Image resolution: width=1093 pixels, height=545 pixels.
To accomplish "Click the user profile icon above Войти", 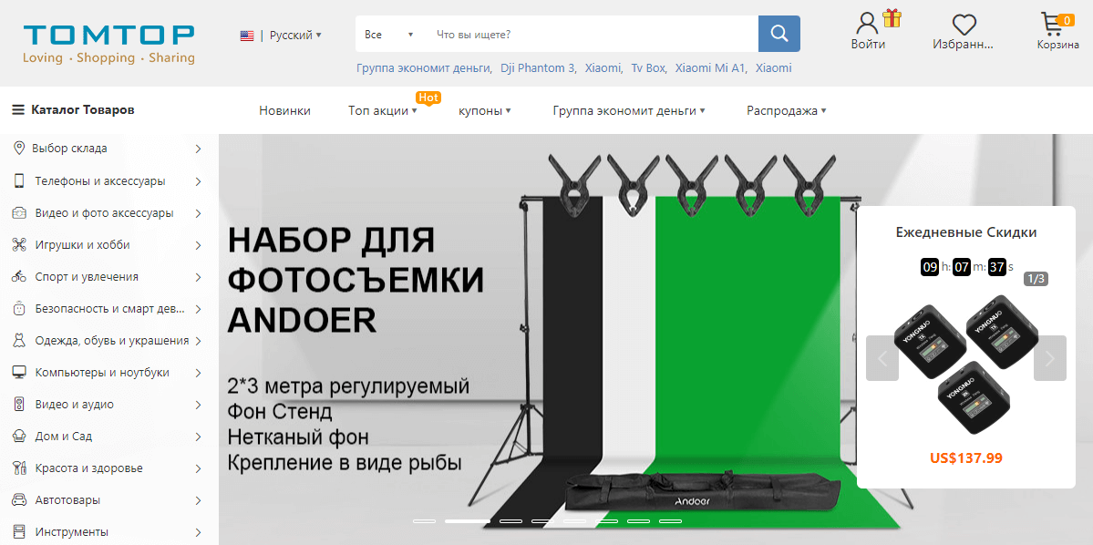I will (867, 23).
